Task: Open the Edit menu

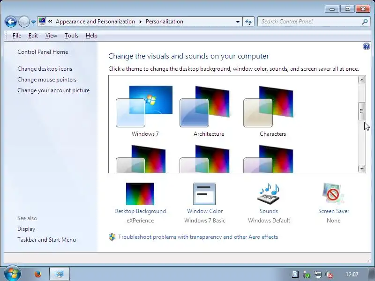Action: [33, 36]
